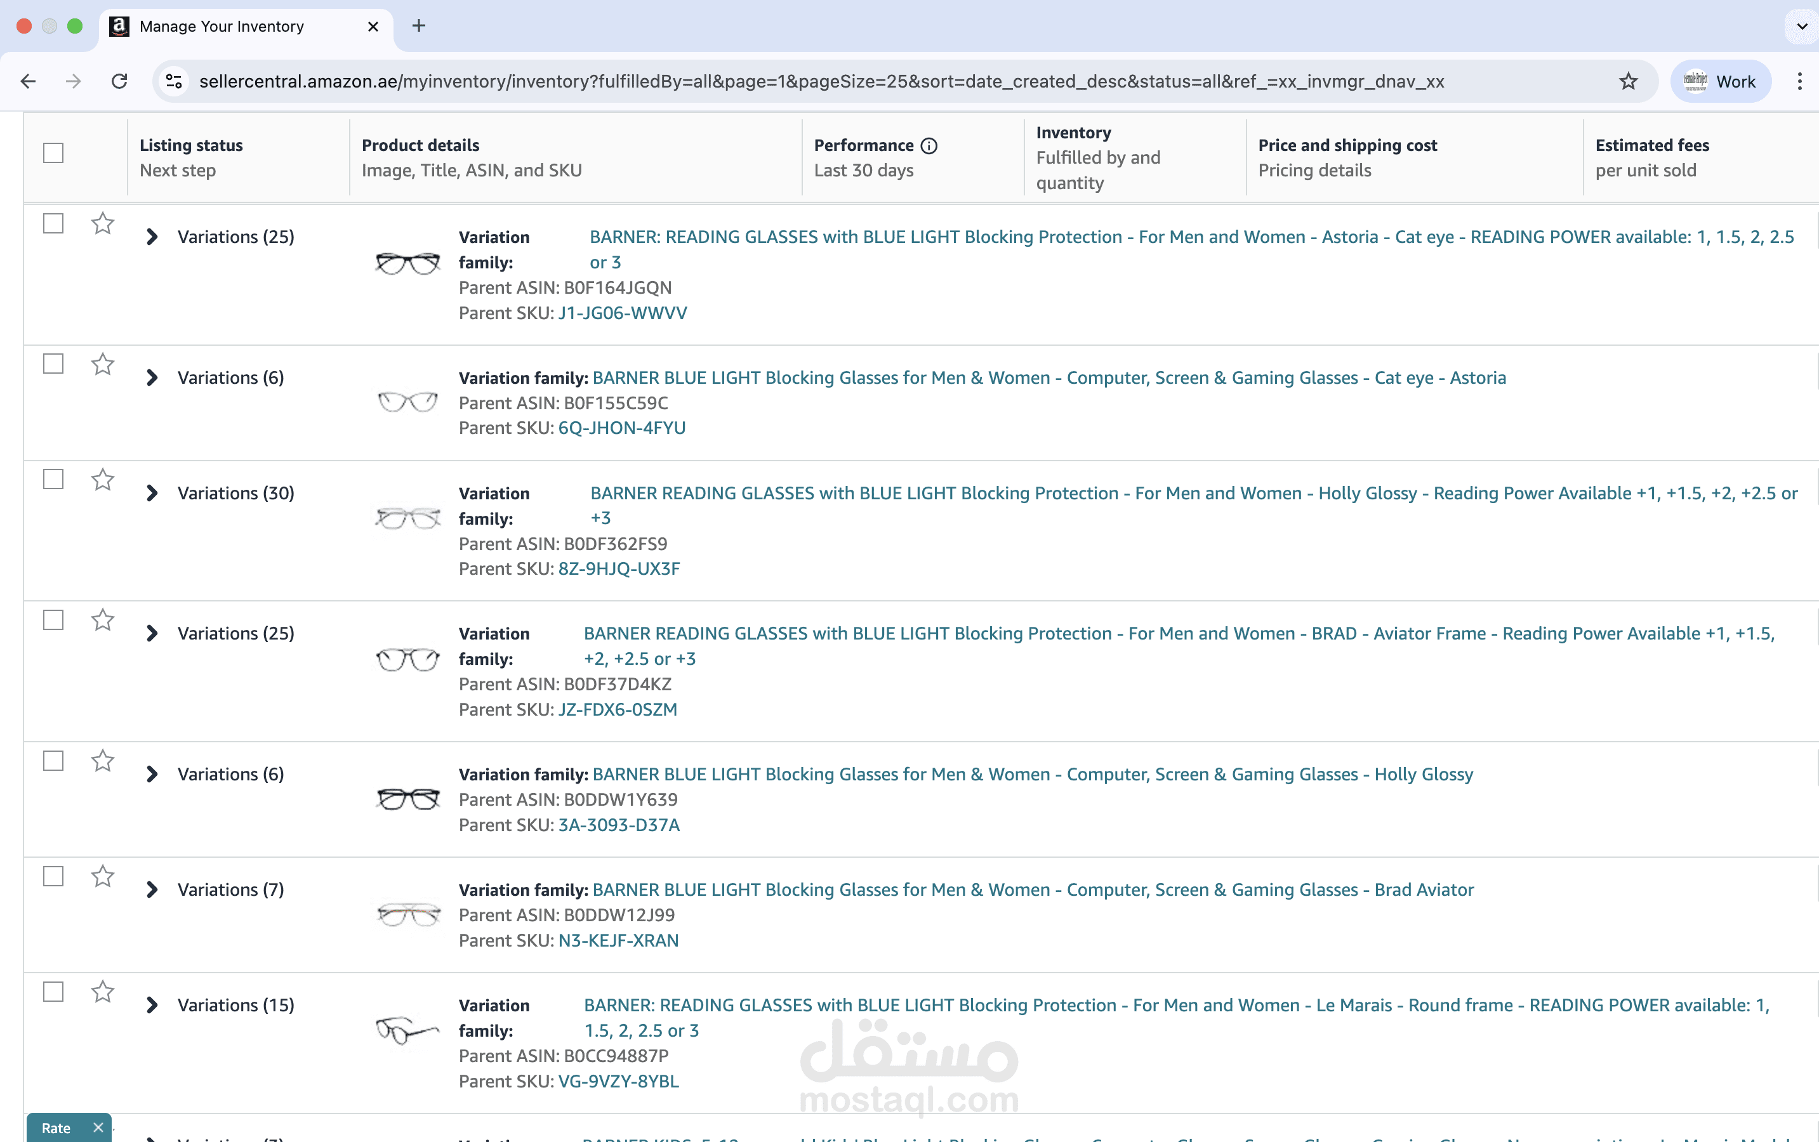
Task: Open Le Marais Round frame title link
Action: (1176, 1018)
